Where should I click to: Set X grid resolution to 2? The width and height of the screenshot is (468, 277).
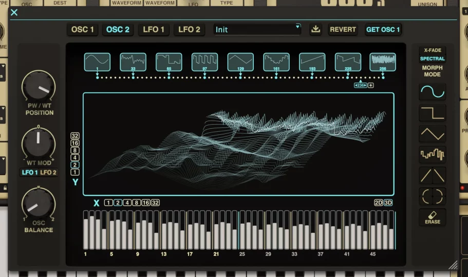coord(118,203)
